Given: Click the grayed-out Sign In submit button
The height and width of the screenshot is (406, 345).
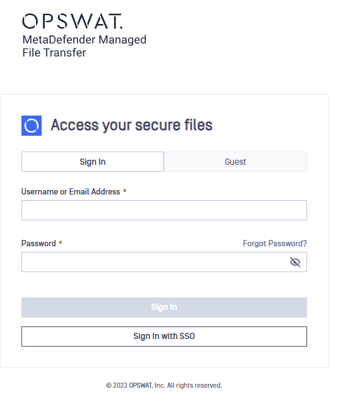Looking at the screenshot, I should click(164, 307).
